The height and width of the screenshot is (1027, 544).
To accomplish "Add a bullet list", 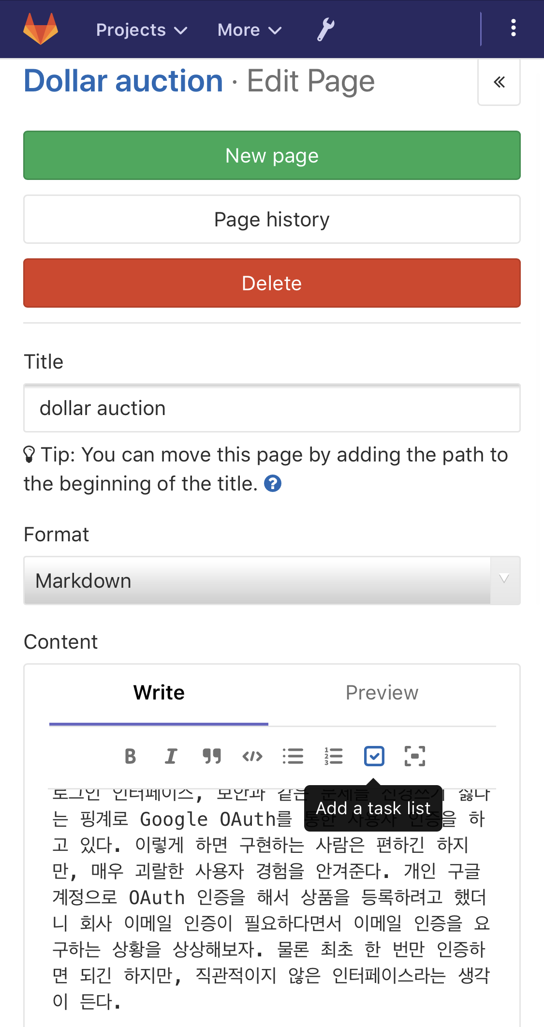I will click(x=293, y=756).
